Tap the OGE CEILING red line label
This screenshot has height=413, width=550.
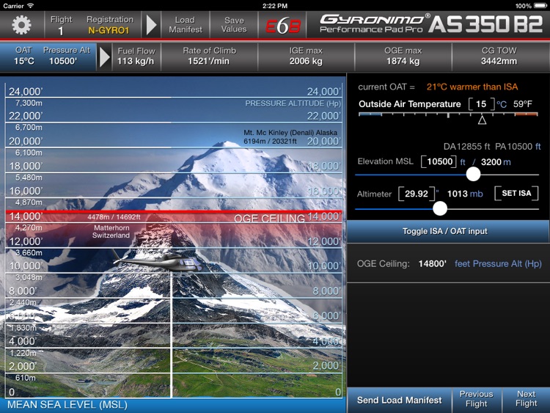(x=269, y=219)
